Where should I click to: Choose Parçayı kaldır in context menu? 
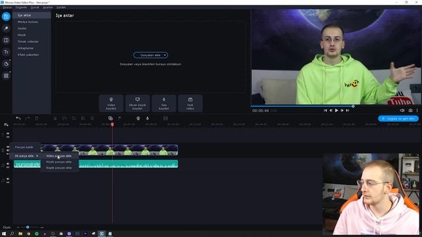click(x=24, y=147)
